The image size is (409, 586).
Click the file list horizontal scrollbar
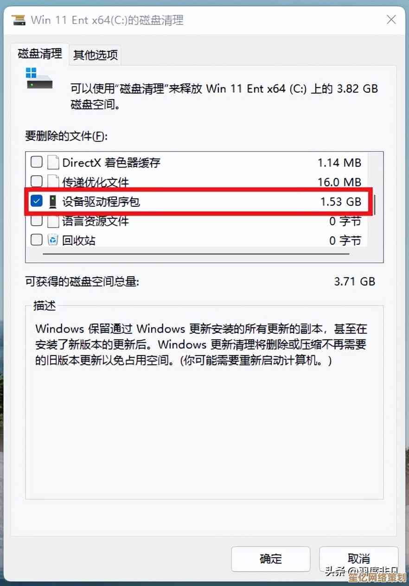pos(205,254)
